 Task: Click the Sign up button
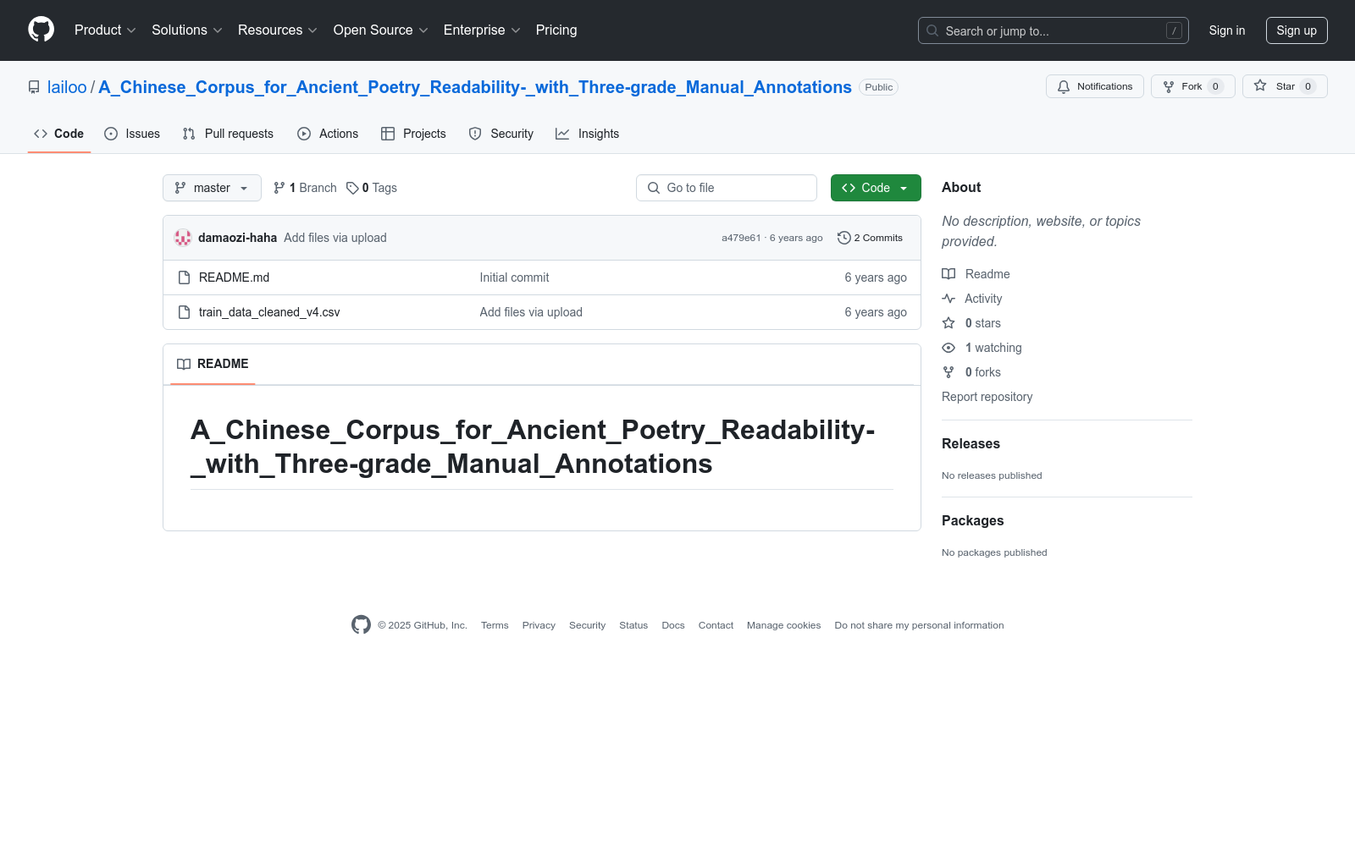coord(1297,30)
